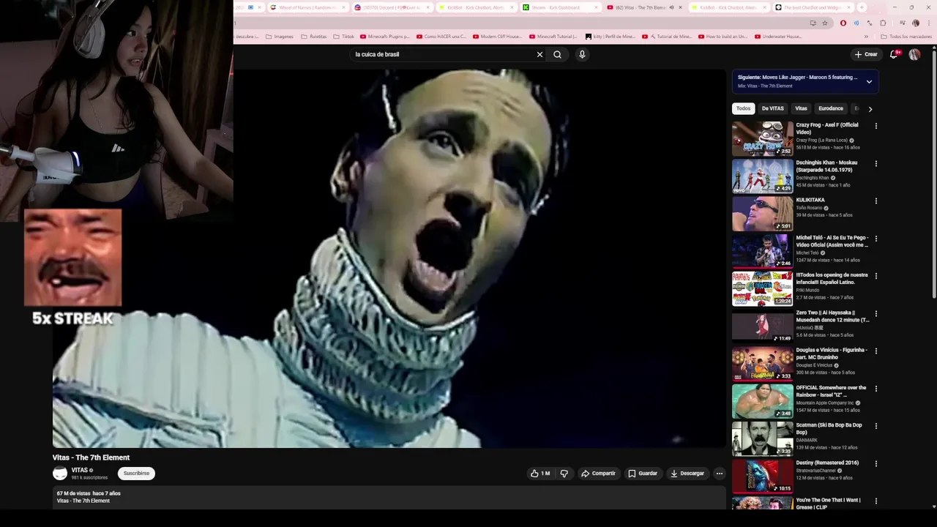Open Douglas e Vinicius - Figurinha thumbnail
The height and width of the screenshot is (527, 937).
(x=762, y=363)
